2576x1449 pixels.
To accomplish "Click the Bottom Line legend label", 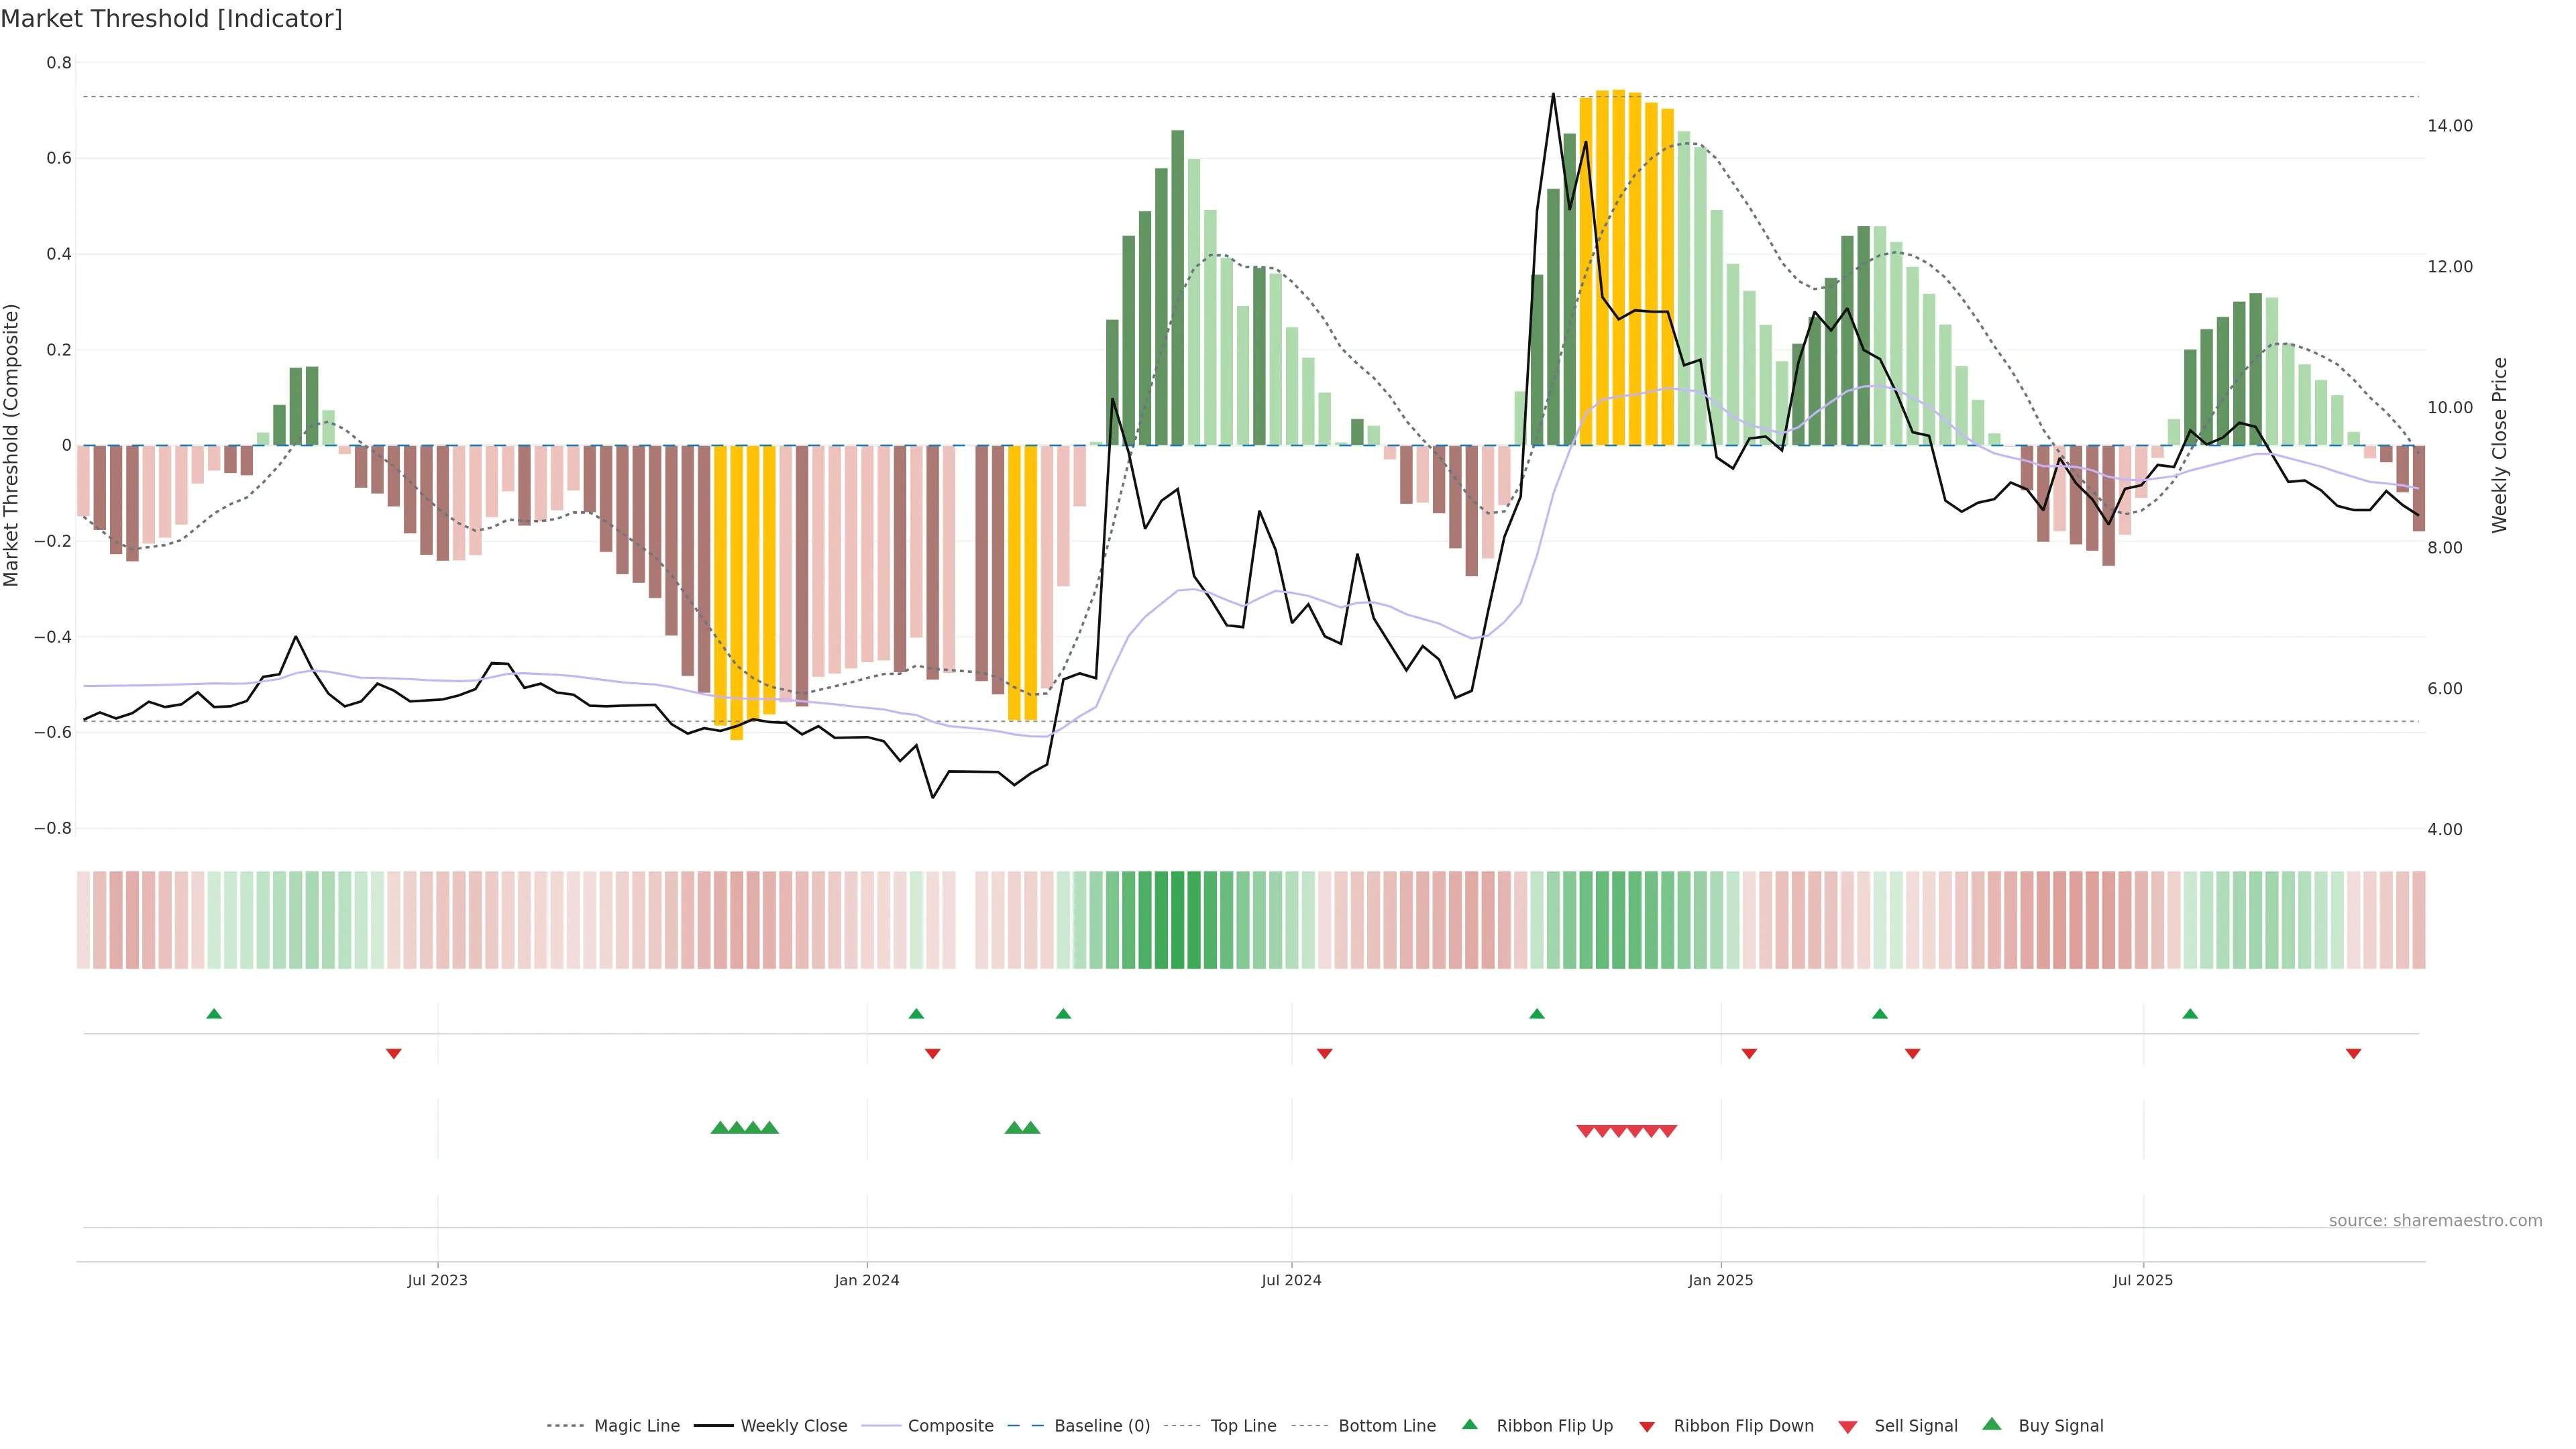I will click(x=1386, y=1426).
